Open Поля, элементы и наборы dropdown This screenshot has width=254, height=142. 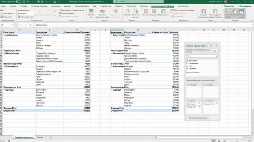click(x=183, y=10)
